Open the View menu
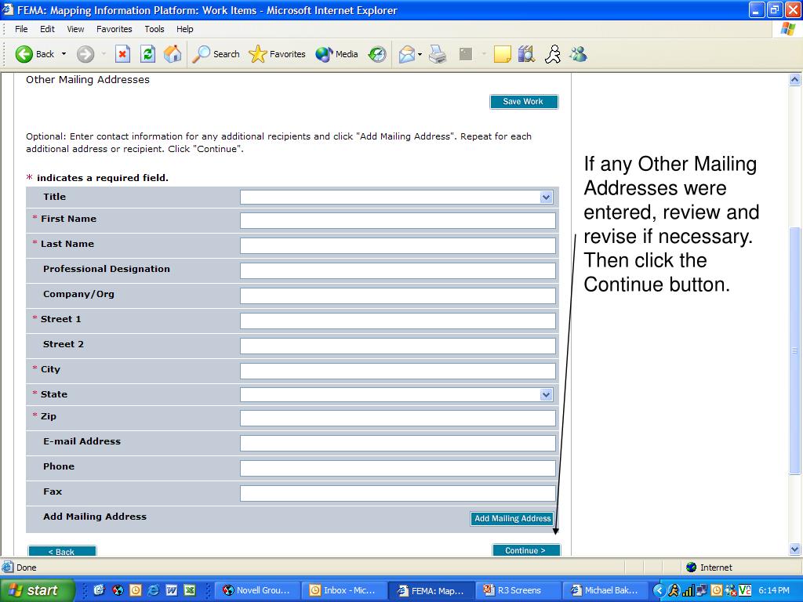Viewport: 803px width, 602px height. (75, 29)
